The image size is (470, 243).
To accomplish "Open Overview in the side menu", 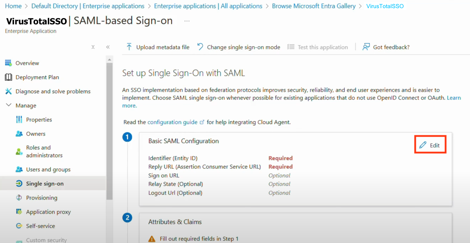I will (x=27, y=63).
